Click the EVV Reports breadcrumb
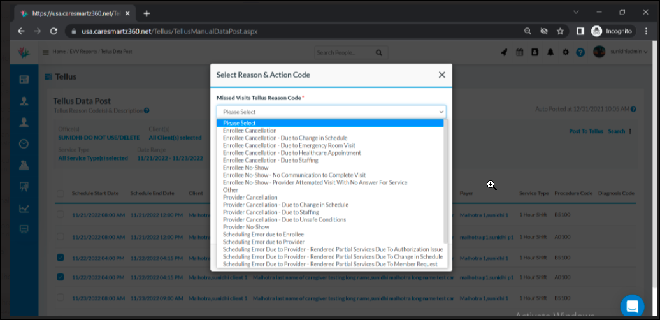This screenshot has width=660, height=320. tap(83, 52)
